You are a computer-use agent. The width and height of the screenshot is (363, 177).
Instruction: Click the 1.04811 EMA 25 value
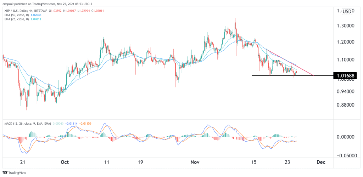click(37, 19)
